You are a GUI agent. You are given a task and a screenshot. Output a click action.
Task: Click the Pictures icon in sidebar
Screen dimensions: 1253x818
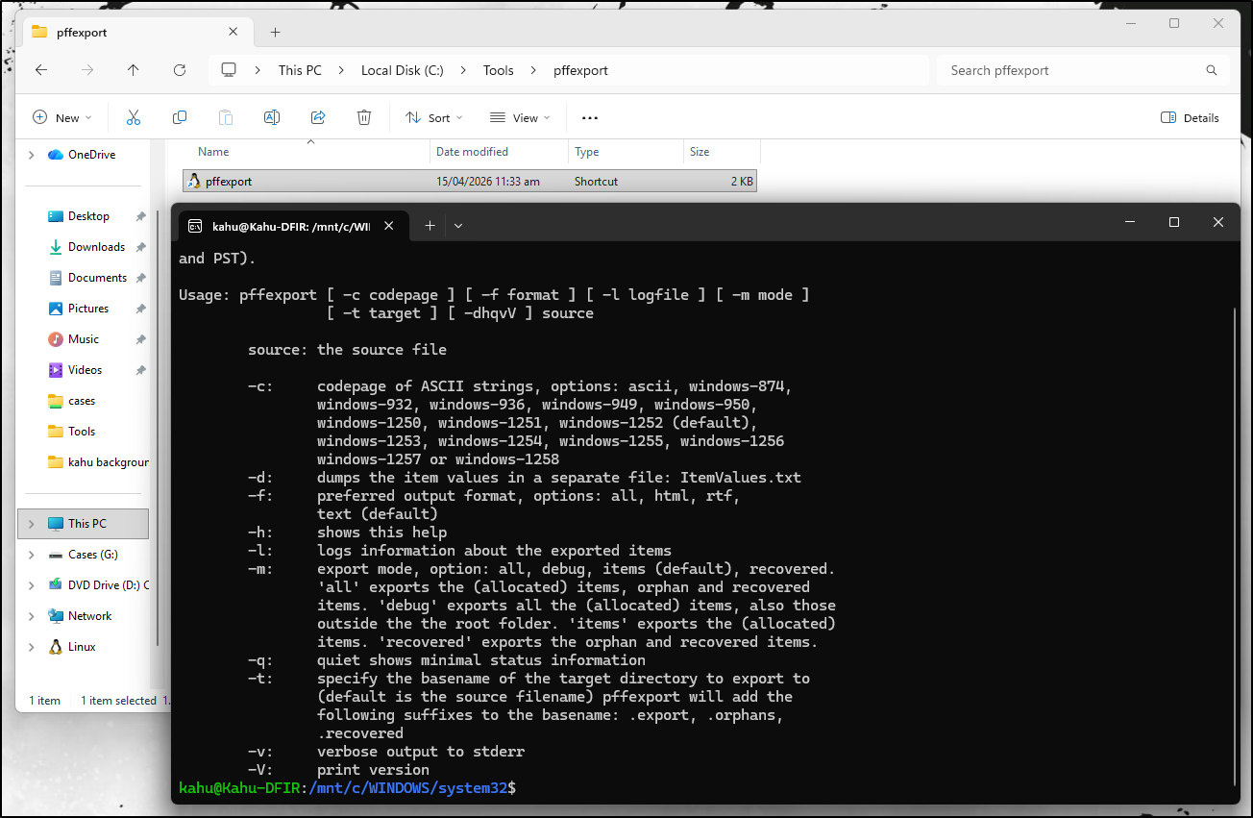[x=56, y=309]
